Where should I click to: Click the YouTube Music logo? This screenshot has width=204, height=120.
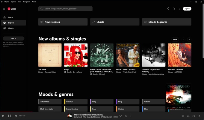(x=12, y=9)
